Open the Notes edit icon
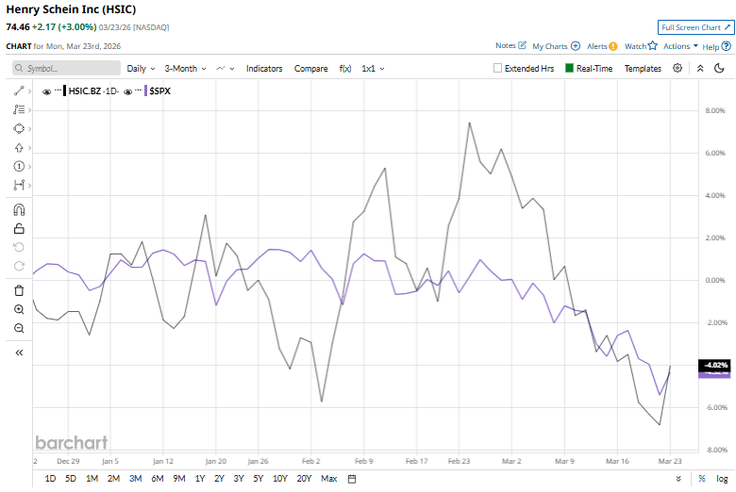Viewport: 736px width, 492px height. pyautogui.click(x=522, y=45)
